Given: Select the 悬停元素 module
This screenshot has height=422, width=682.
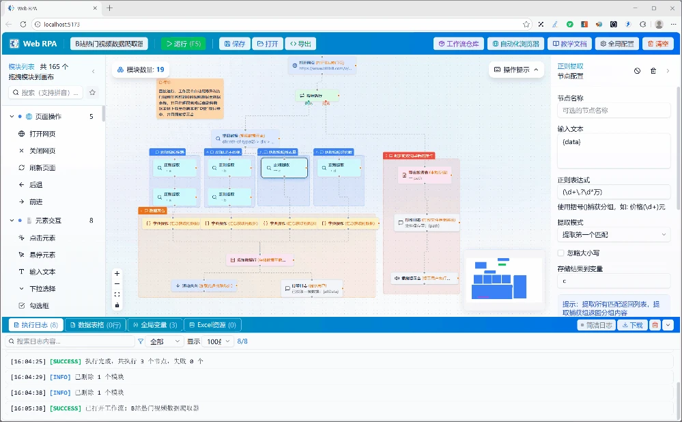Looking at the screenshot, I should click(42, 255).
